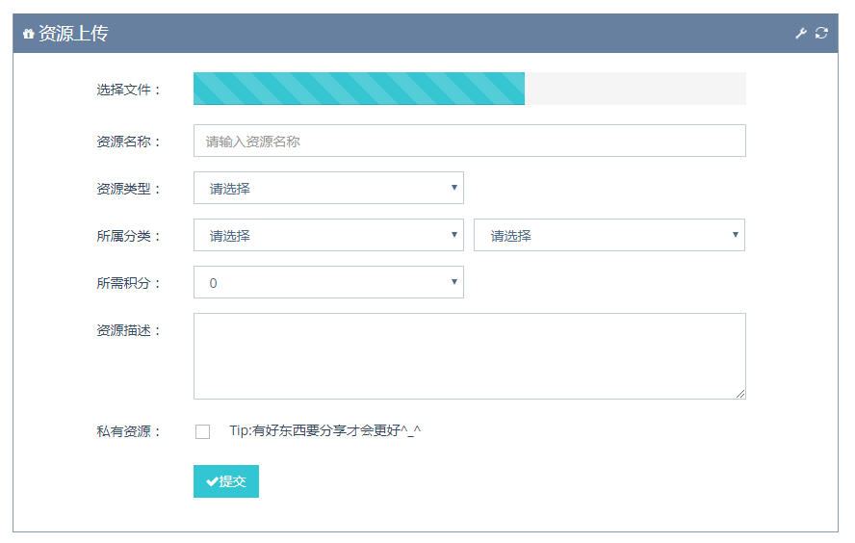Expand the second 所属分类 dropdown on the right
855x543 pixels.
(x=609, y=235)
